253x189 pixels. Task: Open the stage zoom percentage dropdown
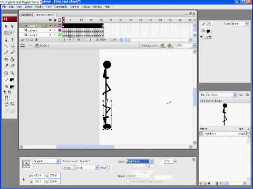point(194,46)
